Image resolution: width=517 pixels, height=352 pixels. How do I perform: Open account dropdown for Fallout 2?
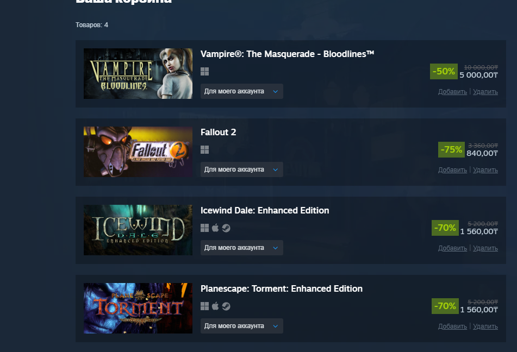pos(242,169)
